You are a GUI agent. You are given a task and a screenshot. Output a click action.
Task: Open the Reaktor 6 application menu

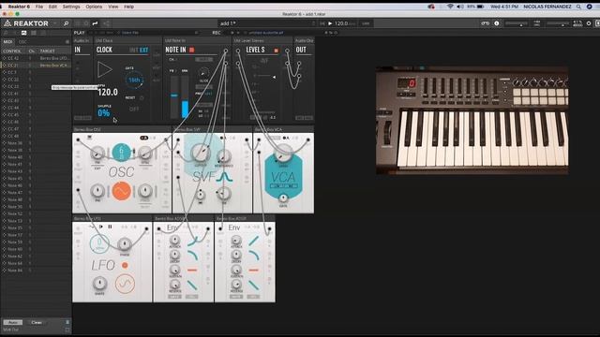19,7
